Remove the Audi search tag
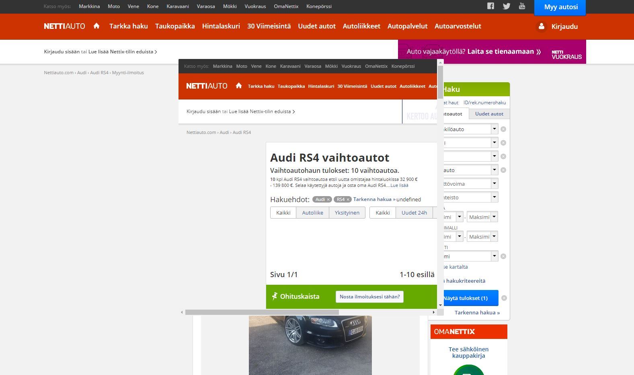This screenshot has width=634, height=375. point(328,199)
